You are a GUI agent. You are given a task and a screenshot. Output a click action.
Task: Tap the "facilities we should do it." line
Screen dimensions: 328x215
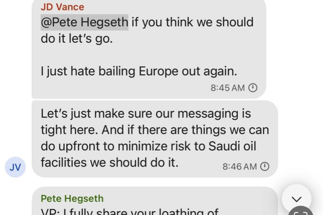click(x=110, y=162)
